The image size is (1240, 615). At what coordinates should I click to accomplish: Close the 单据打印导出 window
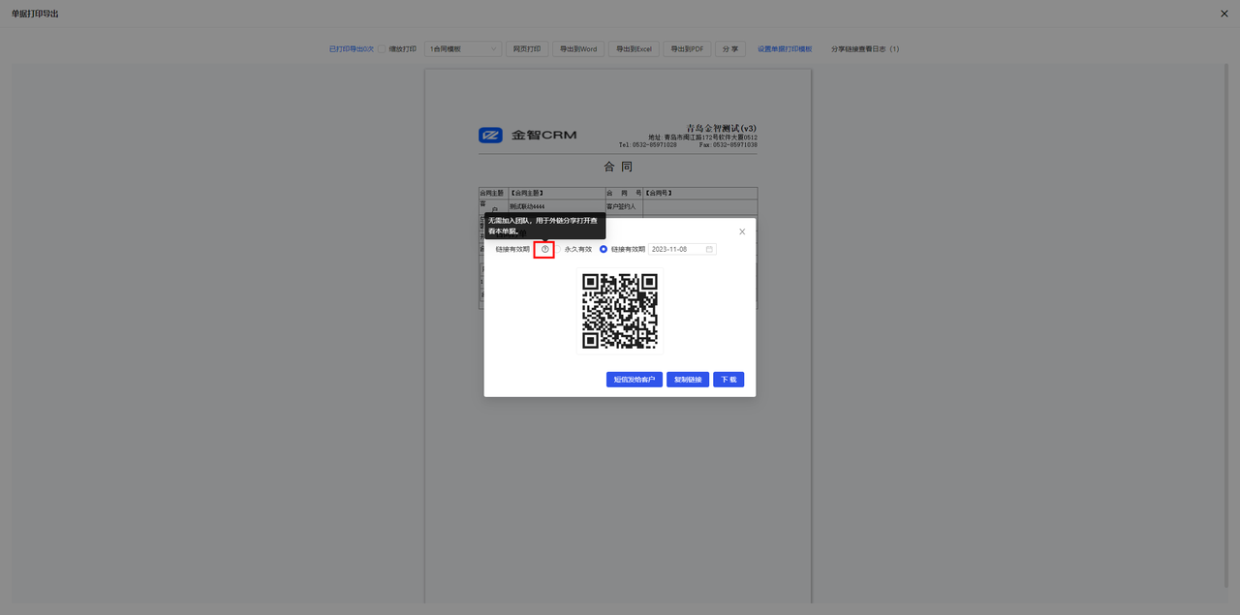[1224, 14]
